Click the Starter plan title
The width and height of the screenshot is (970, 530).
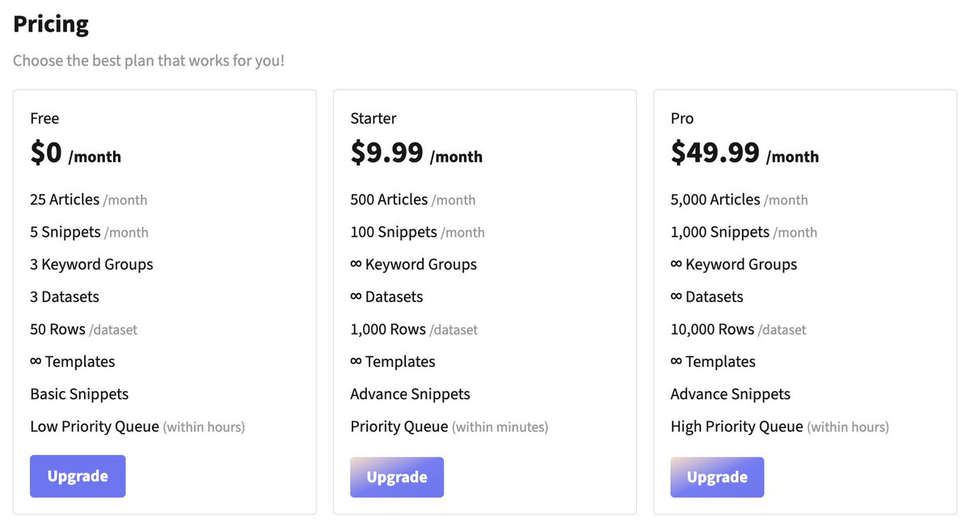[x=373, y=119]
